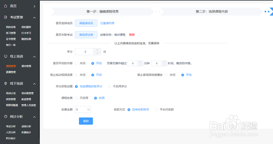Image resolution: width=273 pixels, height=144 pixels.
Task: Go to step 第一步：编辑课程信息
Action: 102,12
